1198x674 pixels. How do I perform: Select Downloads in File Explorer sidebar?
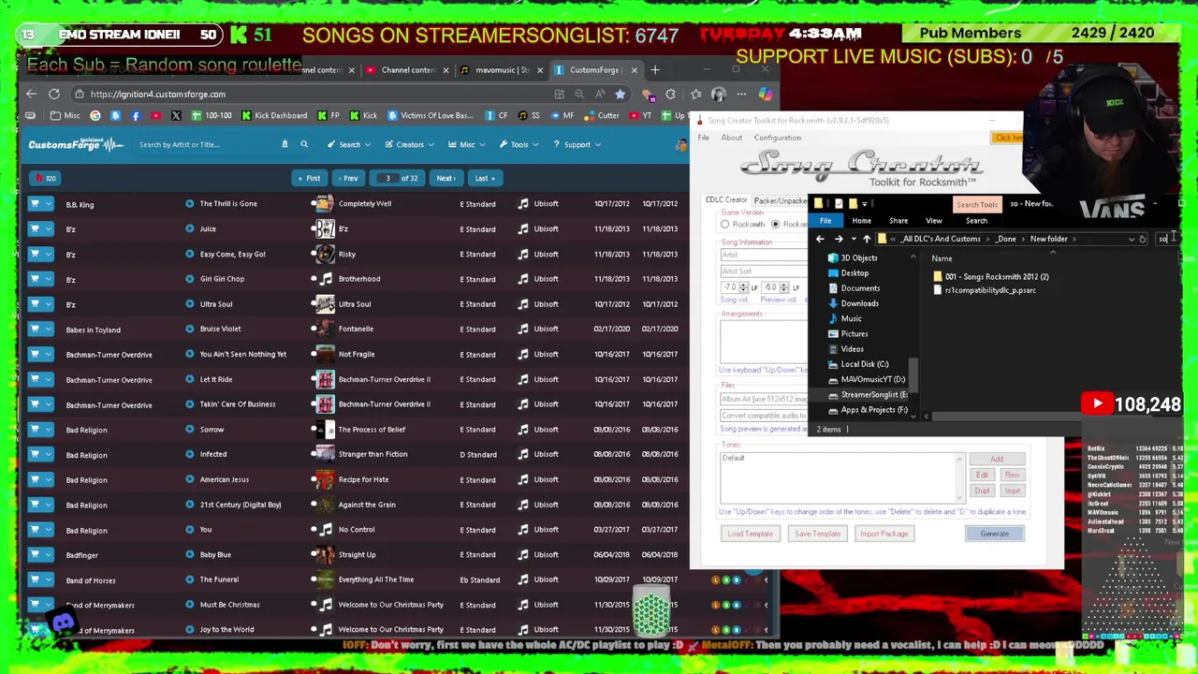[x=859, y=303]
